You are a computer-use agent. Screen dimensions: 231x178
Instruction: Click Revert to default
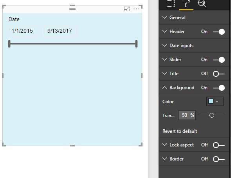[180, 131]
